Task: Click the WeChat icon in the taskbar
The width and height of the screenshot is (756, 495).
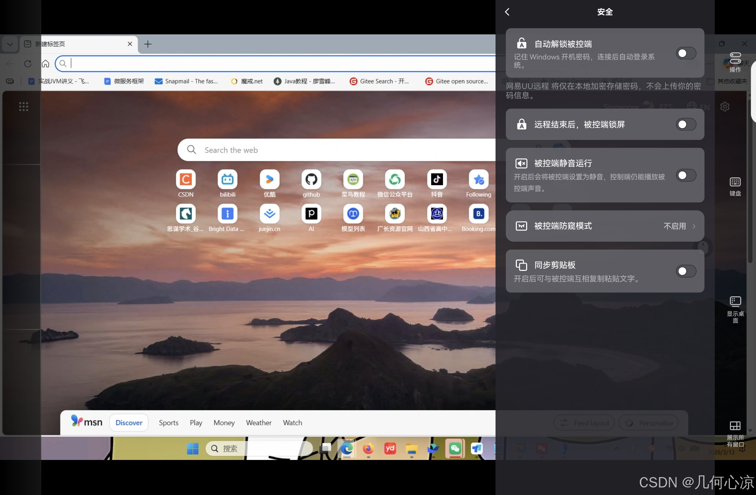Action: tap(455, 448)
